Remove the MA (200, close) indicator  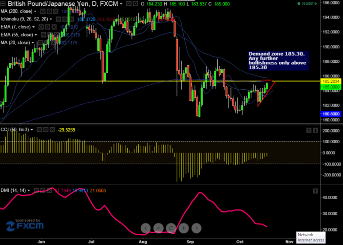[56, 11]
